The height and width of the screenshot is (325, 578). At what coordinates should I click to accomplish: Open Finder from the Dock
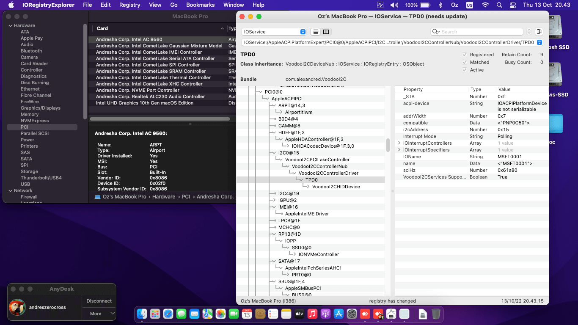pos(142,314)
